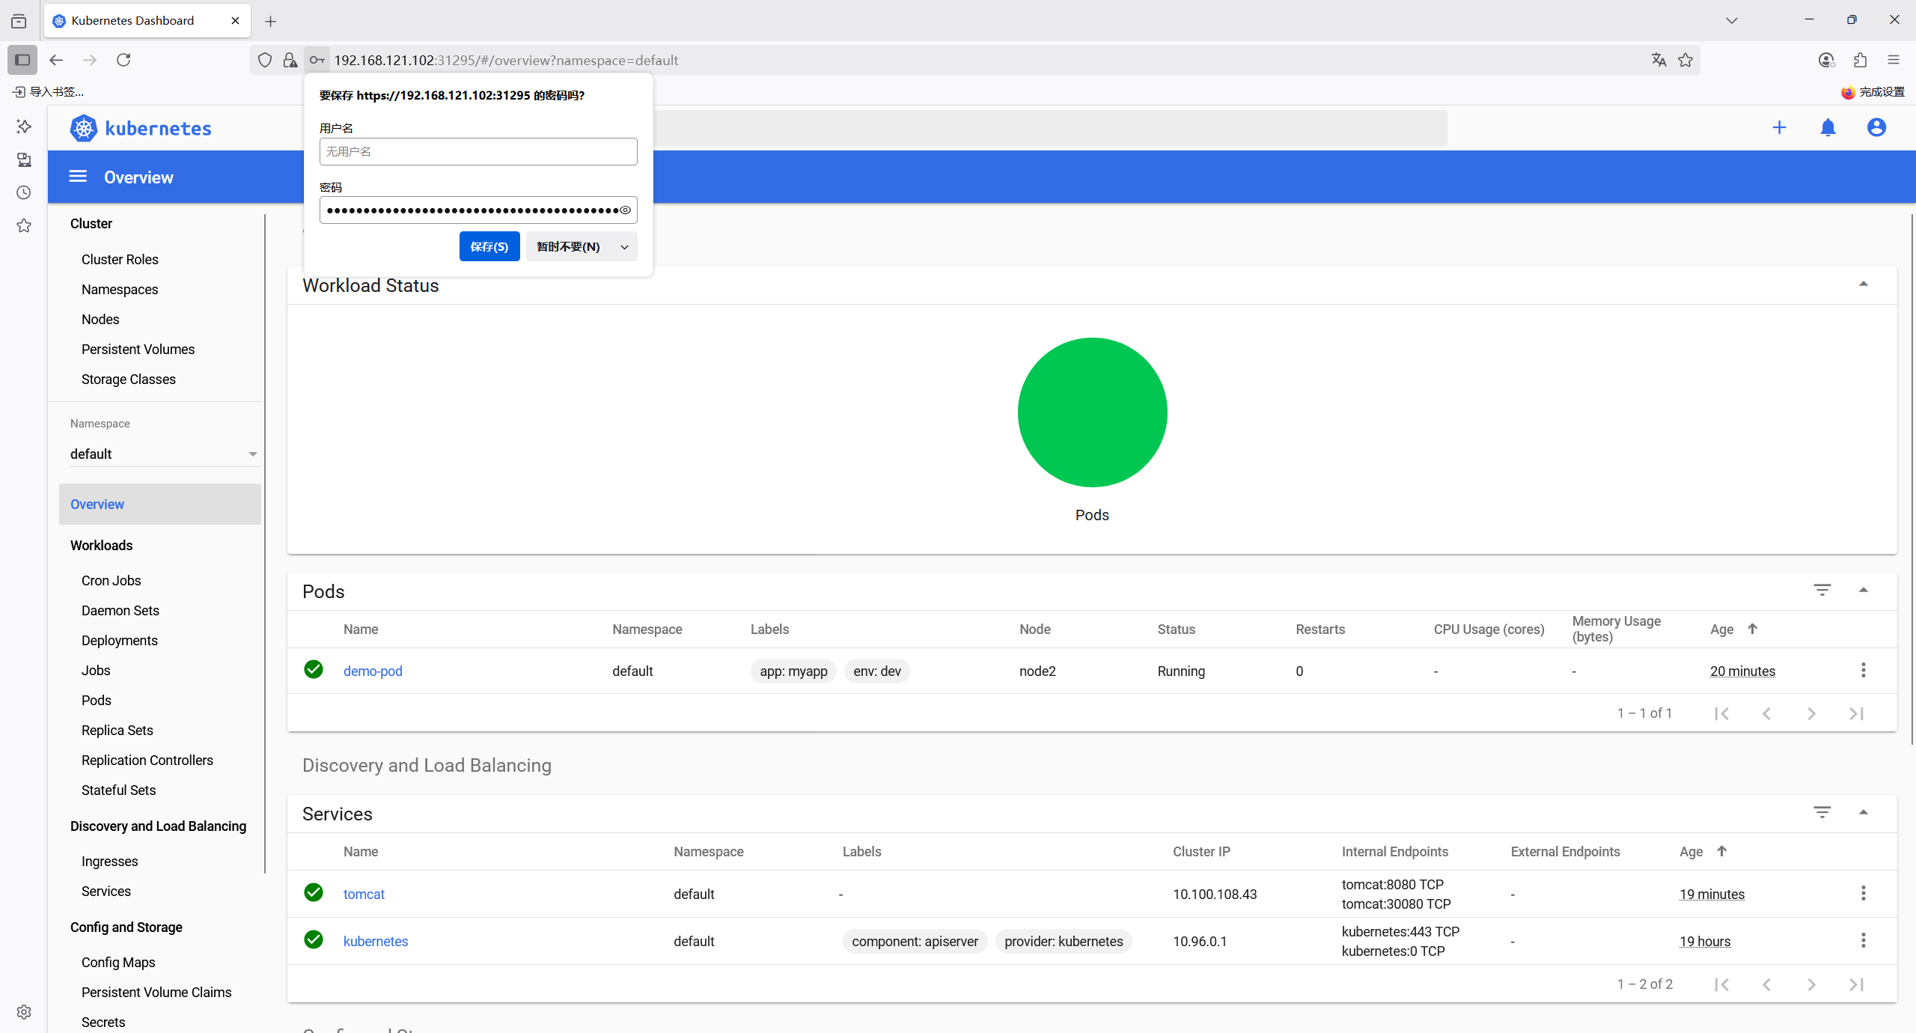Reveal the saved password with eye icon
1916x1033 pixels.
click(625, 210)
